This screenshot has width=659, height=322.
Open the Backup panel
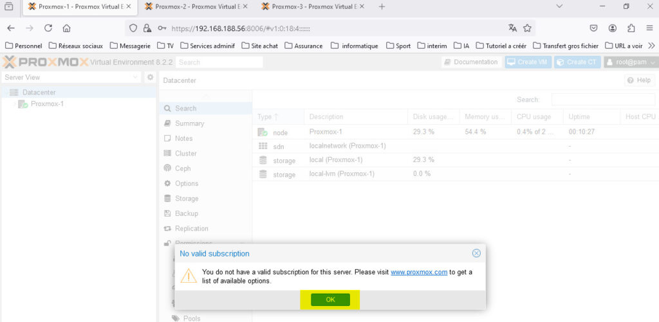pyautogui.click(x=205, y=213)
